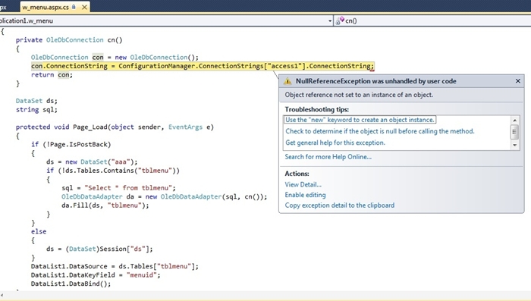Click the DataList1.DataSource assignment line

pos(115,266)
